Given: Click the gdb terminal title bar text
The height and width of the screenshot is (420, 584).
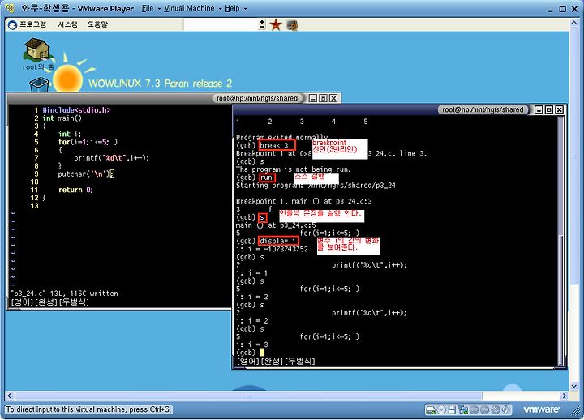Looking at the screenshot, I should tap(483, 109).
